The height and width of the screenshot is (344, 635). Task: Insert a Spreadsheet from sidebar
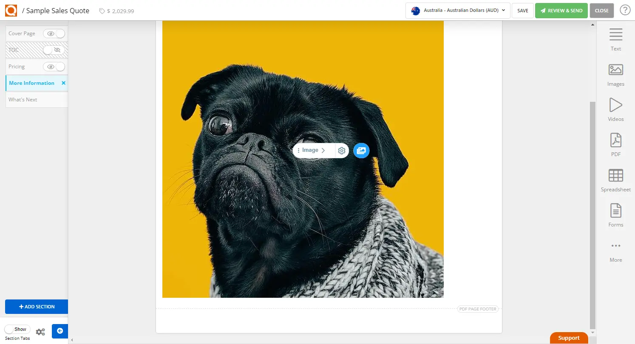(x=615, y=180)
